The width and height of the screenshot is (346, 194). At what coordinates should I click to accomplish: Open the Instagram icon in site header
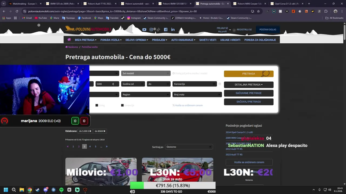pyautogui.click(x=151, y=30)
